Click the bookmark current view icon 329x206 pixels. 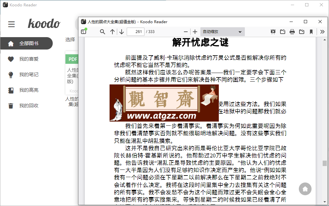coord(311,32)
